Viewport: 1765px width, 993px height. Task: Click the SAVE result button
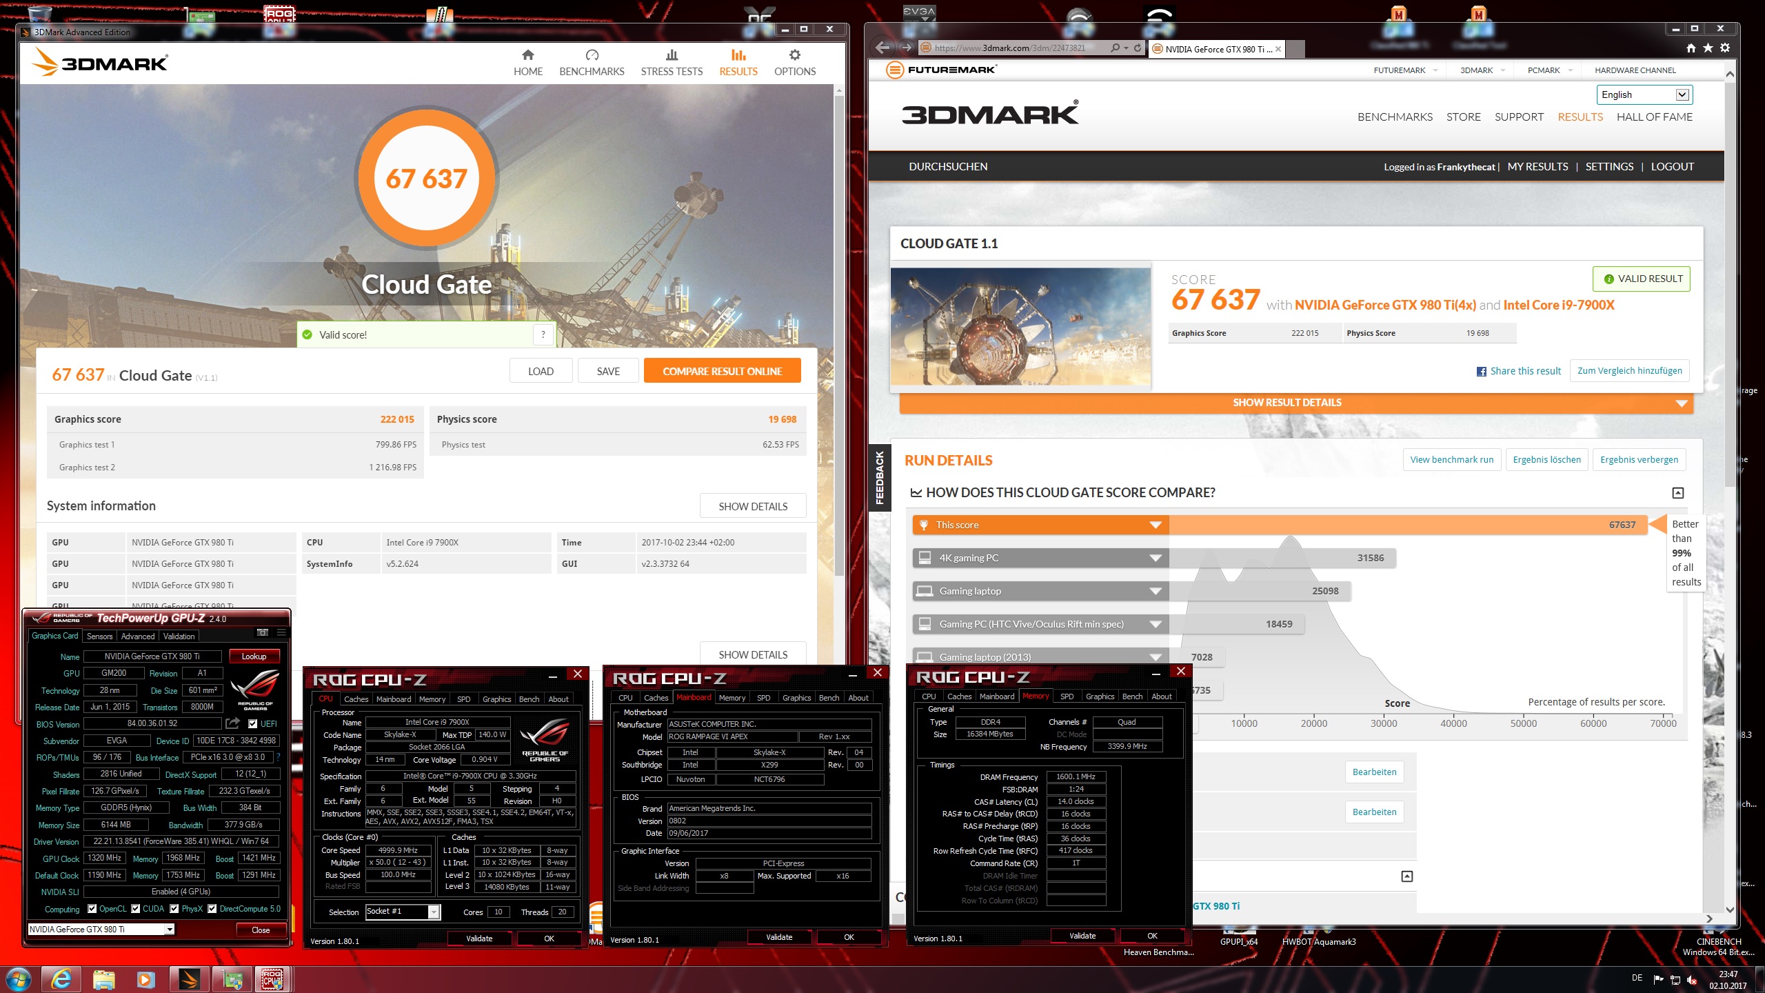(608, 371)
